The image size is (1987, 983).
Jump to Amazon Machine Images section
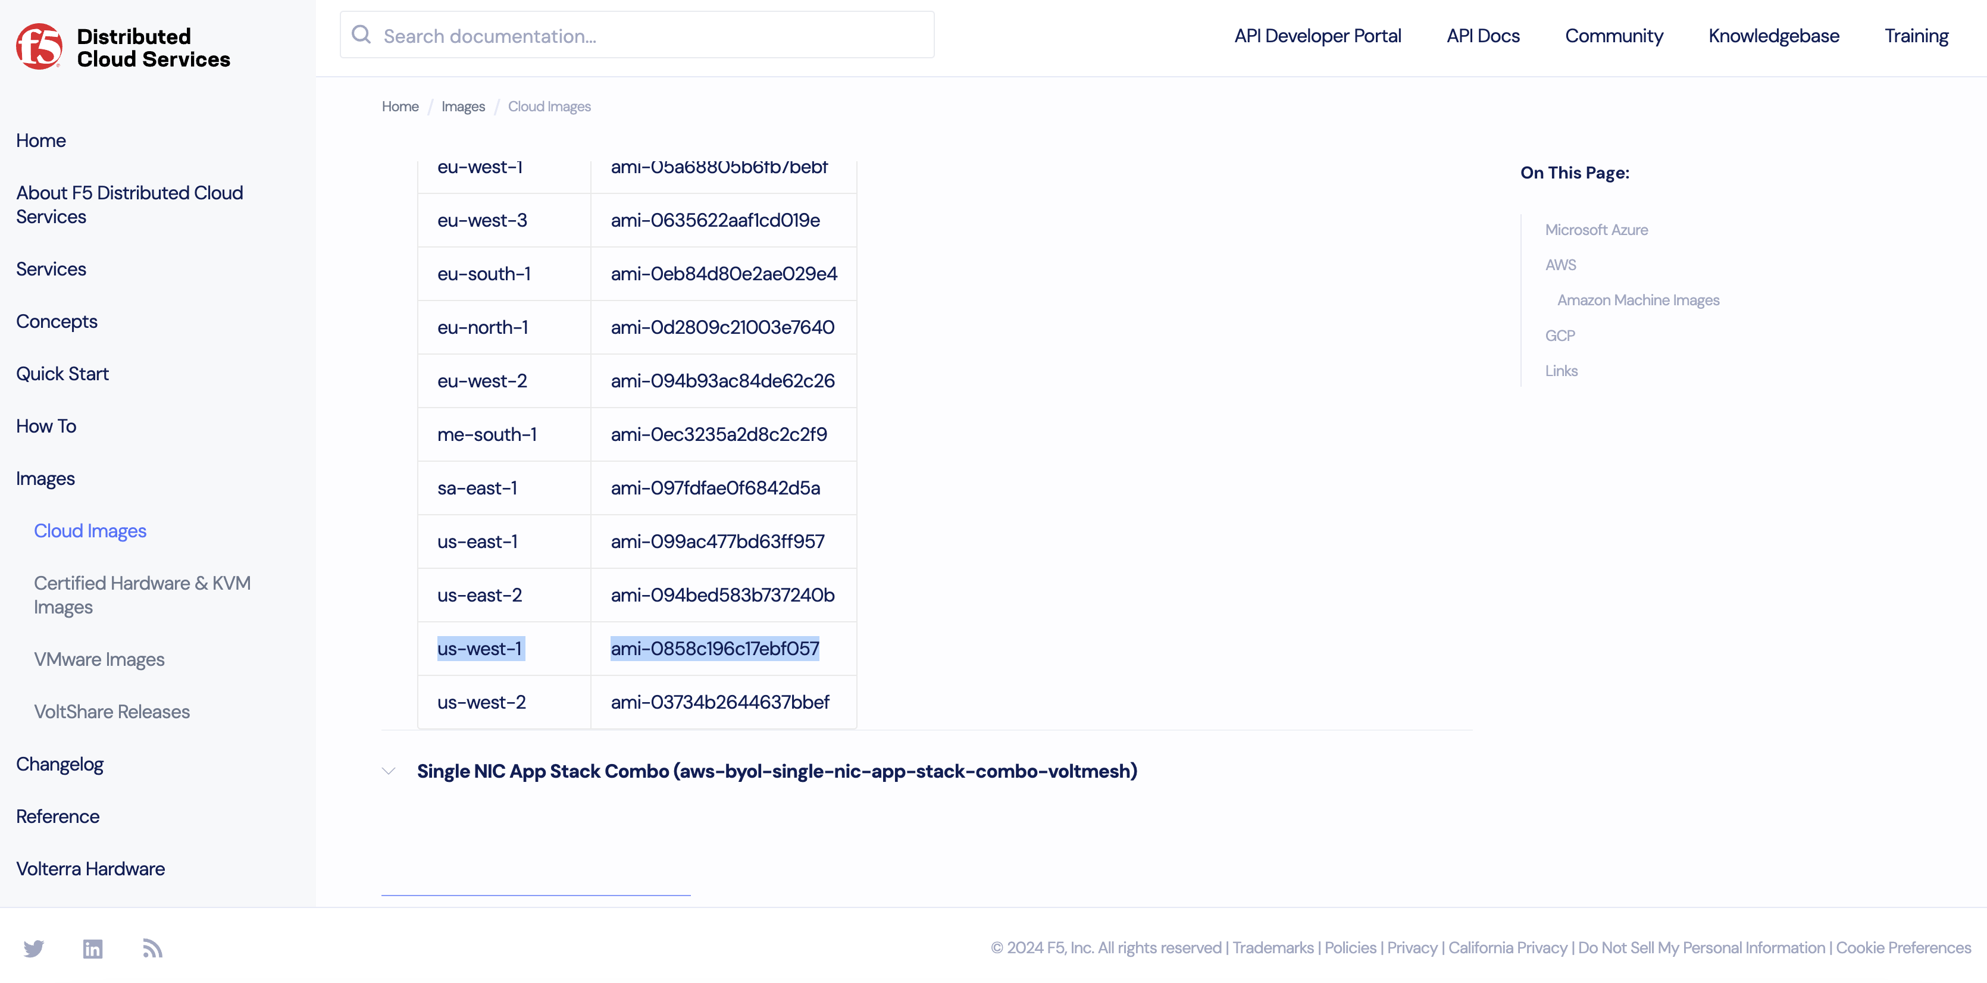tap(1638, 300)
